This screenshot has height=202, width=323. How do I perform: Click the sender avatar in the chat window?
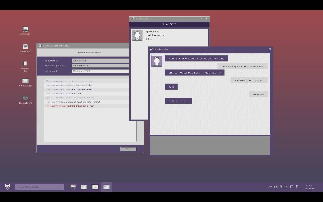(157, 61)
